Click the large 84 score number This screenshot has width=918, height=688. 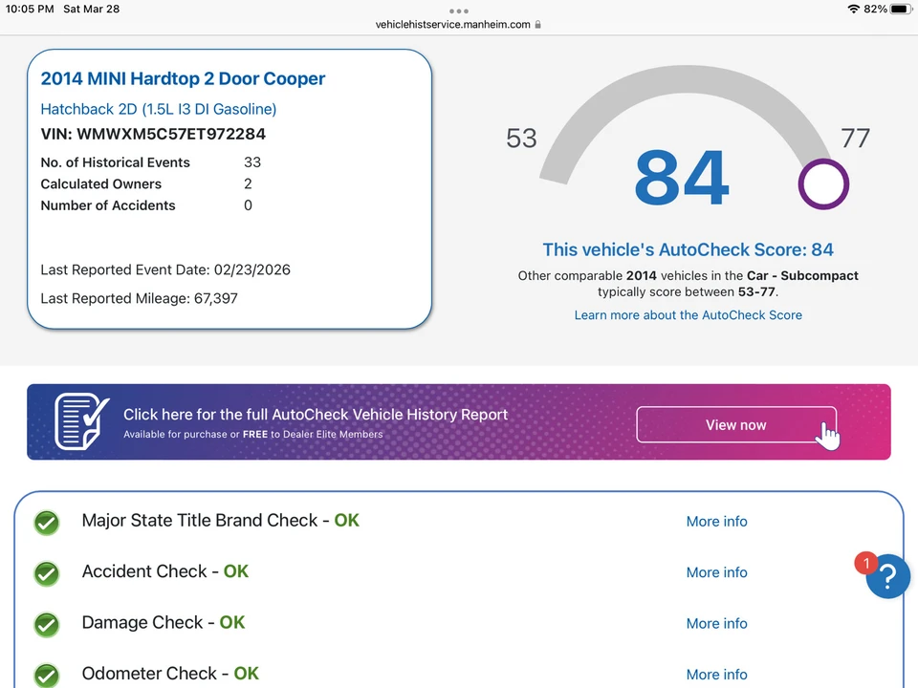[682, 178]
